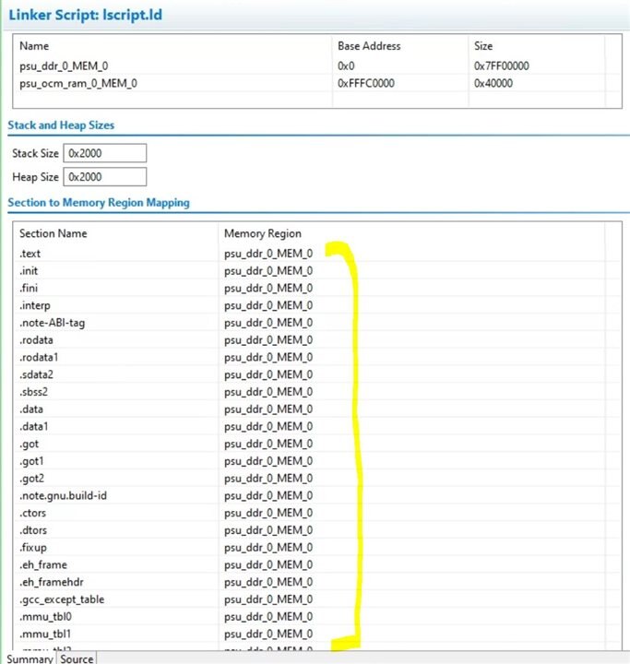Edit memory region for .eh_frame section

click(x=268, y=564)
